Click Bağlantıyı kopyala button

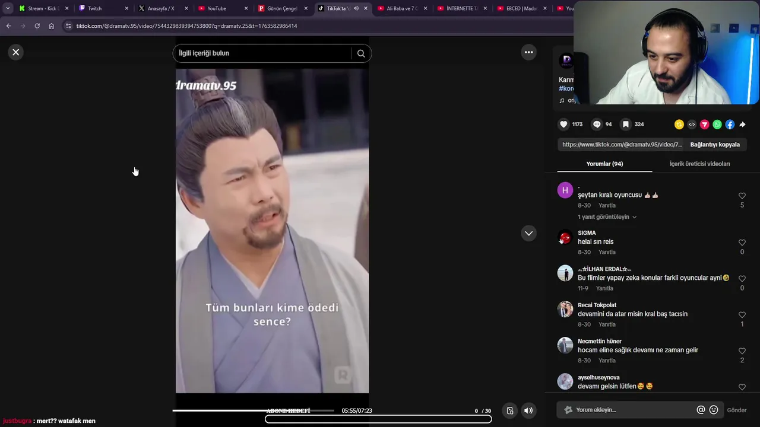[x=715, y=145]
